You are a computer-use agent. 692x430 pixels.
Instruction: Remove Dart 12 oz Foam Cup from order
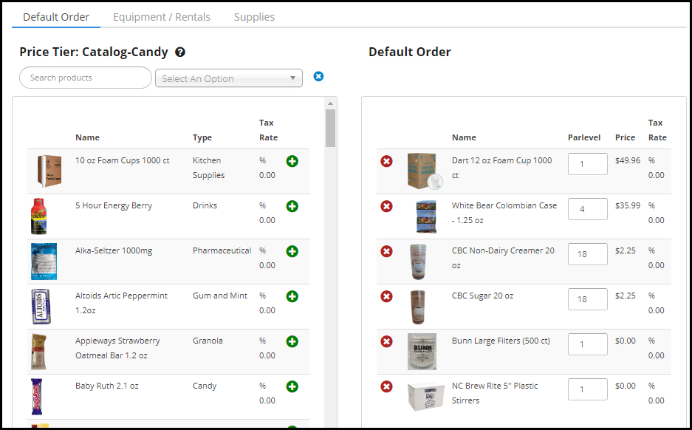coord(386,162)
